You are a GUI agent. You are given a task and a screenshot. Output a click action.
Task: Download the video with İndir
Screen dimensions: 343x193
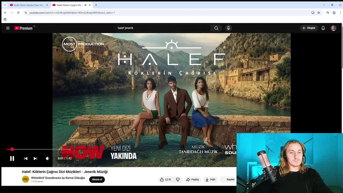click(x=210, y=180)
